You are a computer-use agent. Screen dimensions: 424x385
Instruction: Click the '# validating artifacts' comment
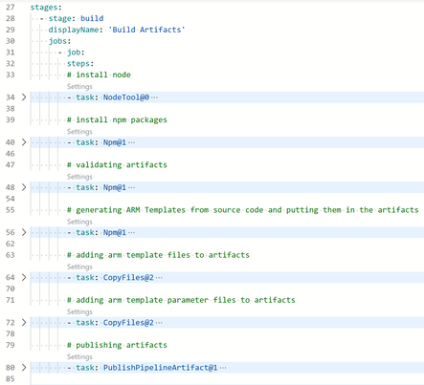117,165
